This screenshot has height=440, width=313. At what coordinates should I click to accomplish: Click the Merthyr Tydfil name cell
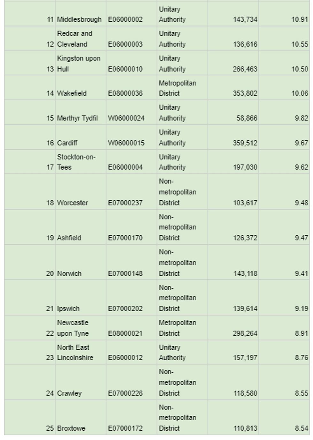(77, 118)
